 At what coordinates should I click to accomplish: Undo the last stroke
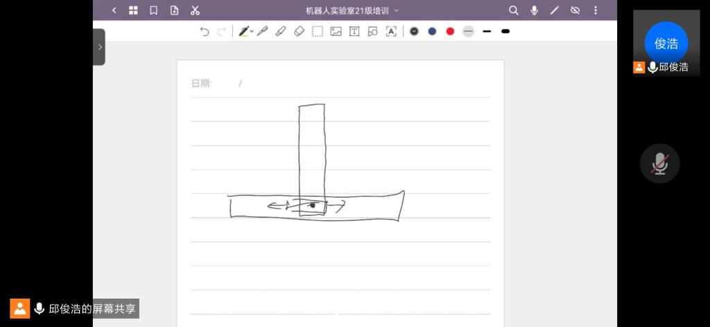[x=205, y=31]
